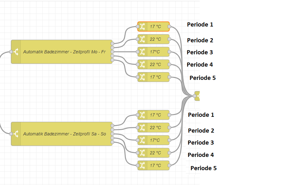This screenshot has height=185, width=288.
Task: Select the 17°C label in the Sa - So group
Action: 155,140
